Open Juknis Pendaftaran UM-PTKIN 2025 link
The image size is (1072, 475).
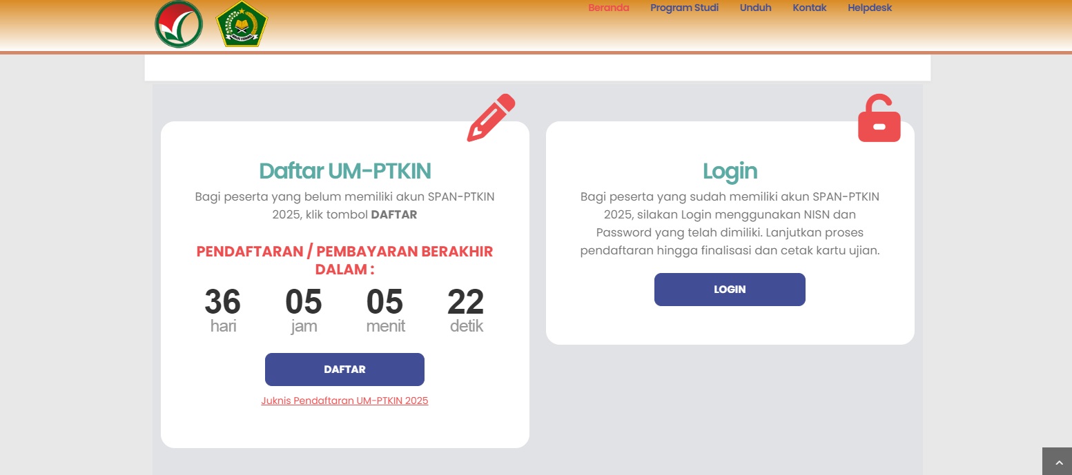(344, 401)
